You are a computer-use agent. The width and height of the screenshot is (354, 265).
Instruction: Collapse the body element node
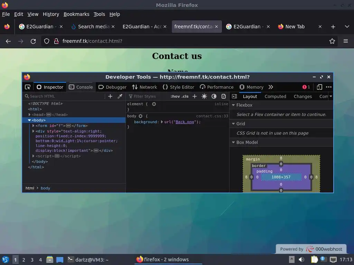pos(29,120)
